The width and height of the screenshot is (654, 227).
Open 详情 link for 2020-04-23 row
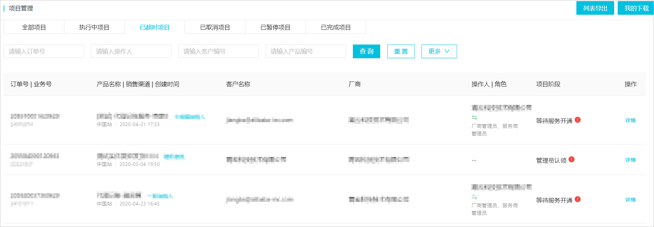coord(630,200)
